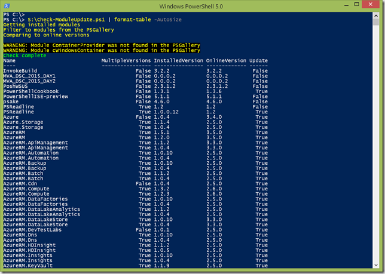Image resolution: width=385 pixels, height=274 pixels.
Task: Click the 'MVA_DSC_2015_DAY1' module name
Action: [29, 76]
